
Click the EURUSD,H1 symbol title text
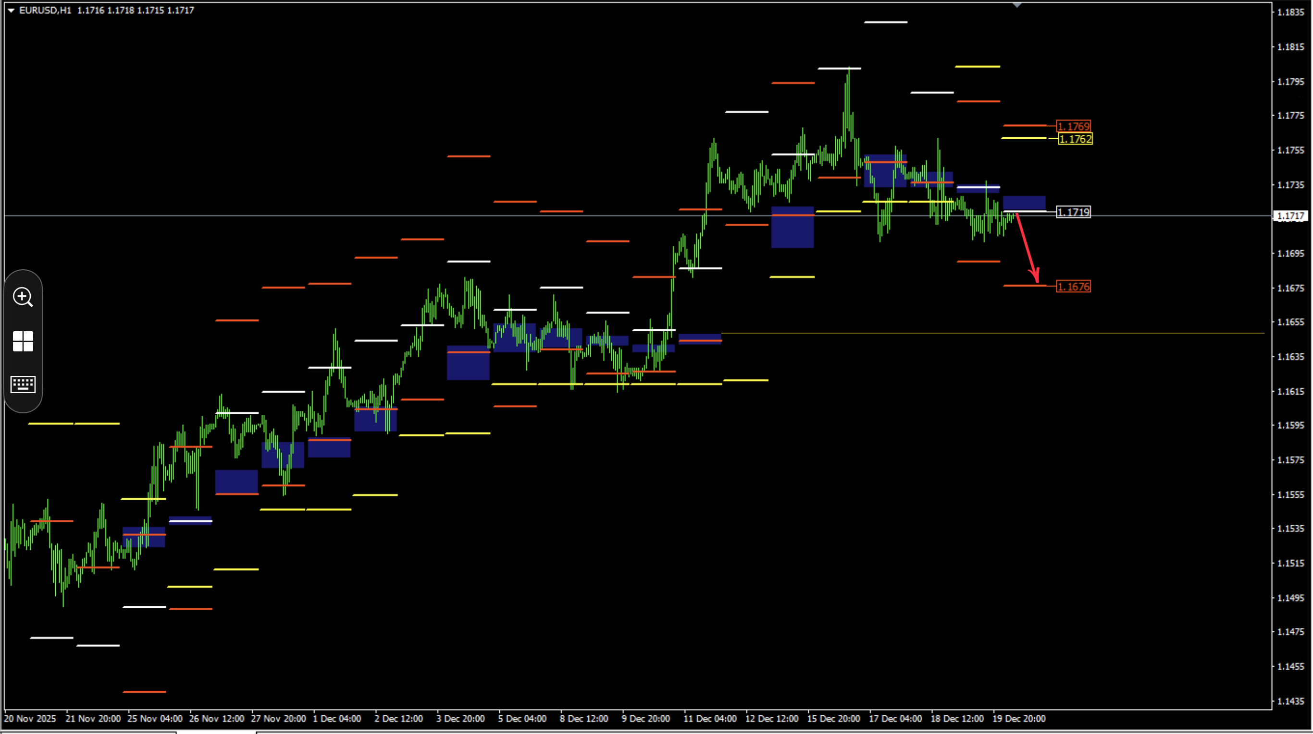tap(45, 10)
